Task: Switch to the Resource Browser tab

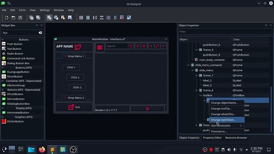Action: pos(236,138)
